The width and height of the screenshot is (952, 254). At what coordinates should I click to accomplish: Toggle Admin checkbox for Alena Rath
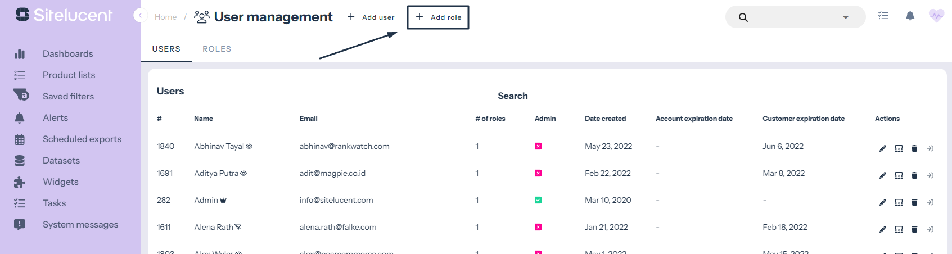[x=538, y=227]
